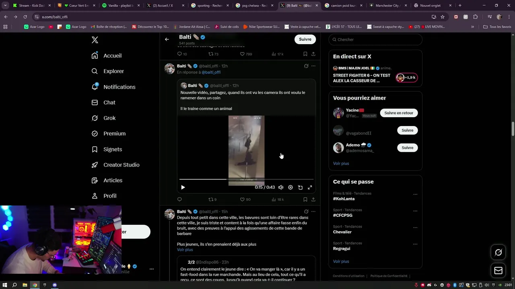The image size is (515, 289).
Task: Open Grok explain icon on 12h post
Action: coord(306,66)
